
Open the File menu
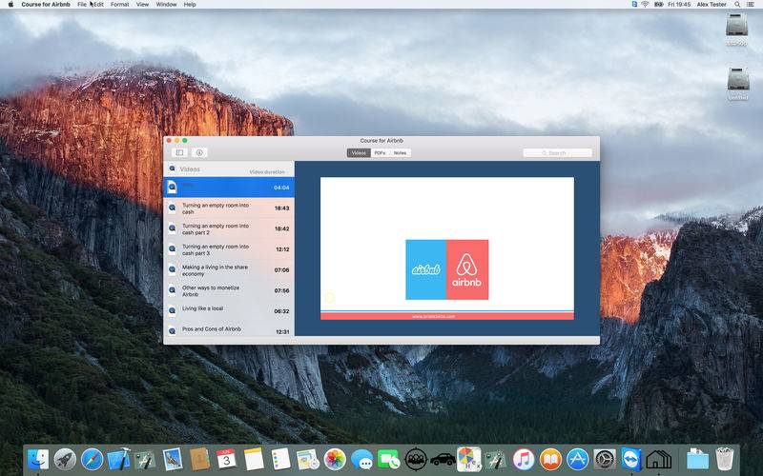82,5
